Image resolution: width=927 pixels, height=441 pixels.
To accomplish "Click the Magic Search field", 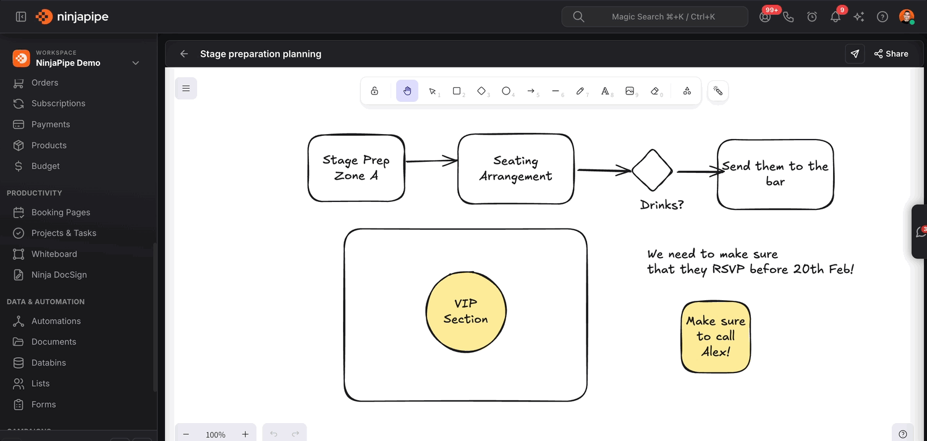I will pos(654,17).
